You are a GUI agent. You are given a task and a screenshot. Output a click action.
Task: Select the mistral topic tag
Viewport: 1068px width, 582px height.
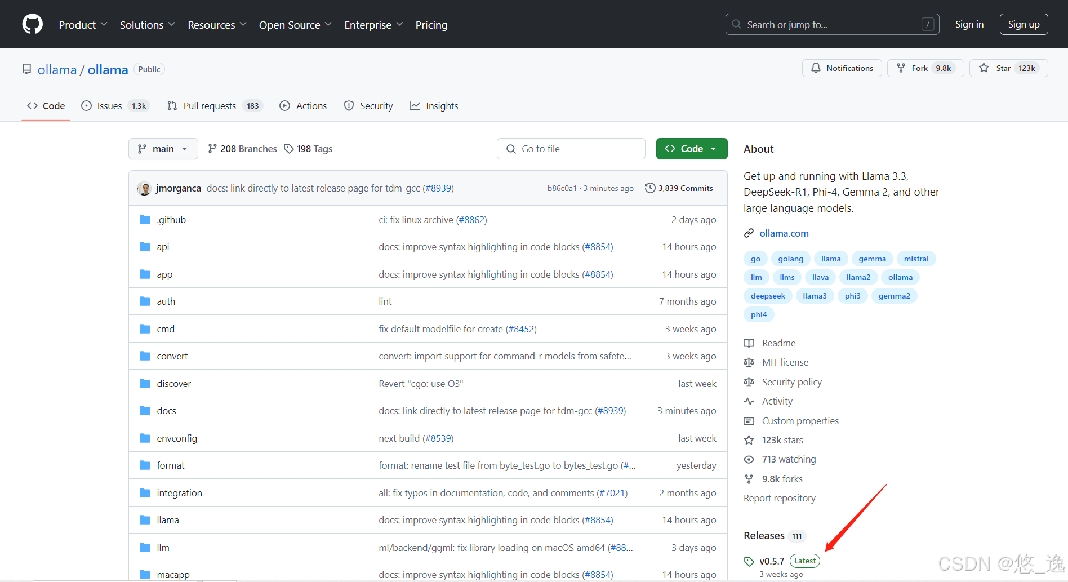pos(916,259)
